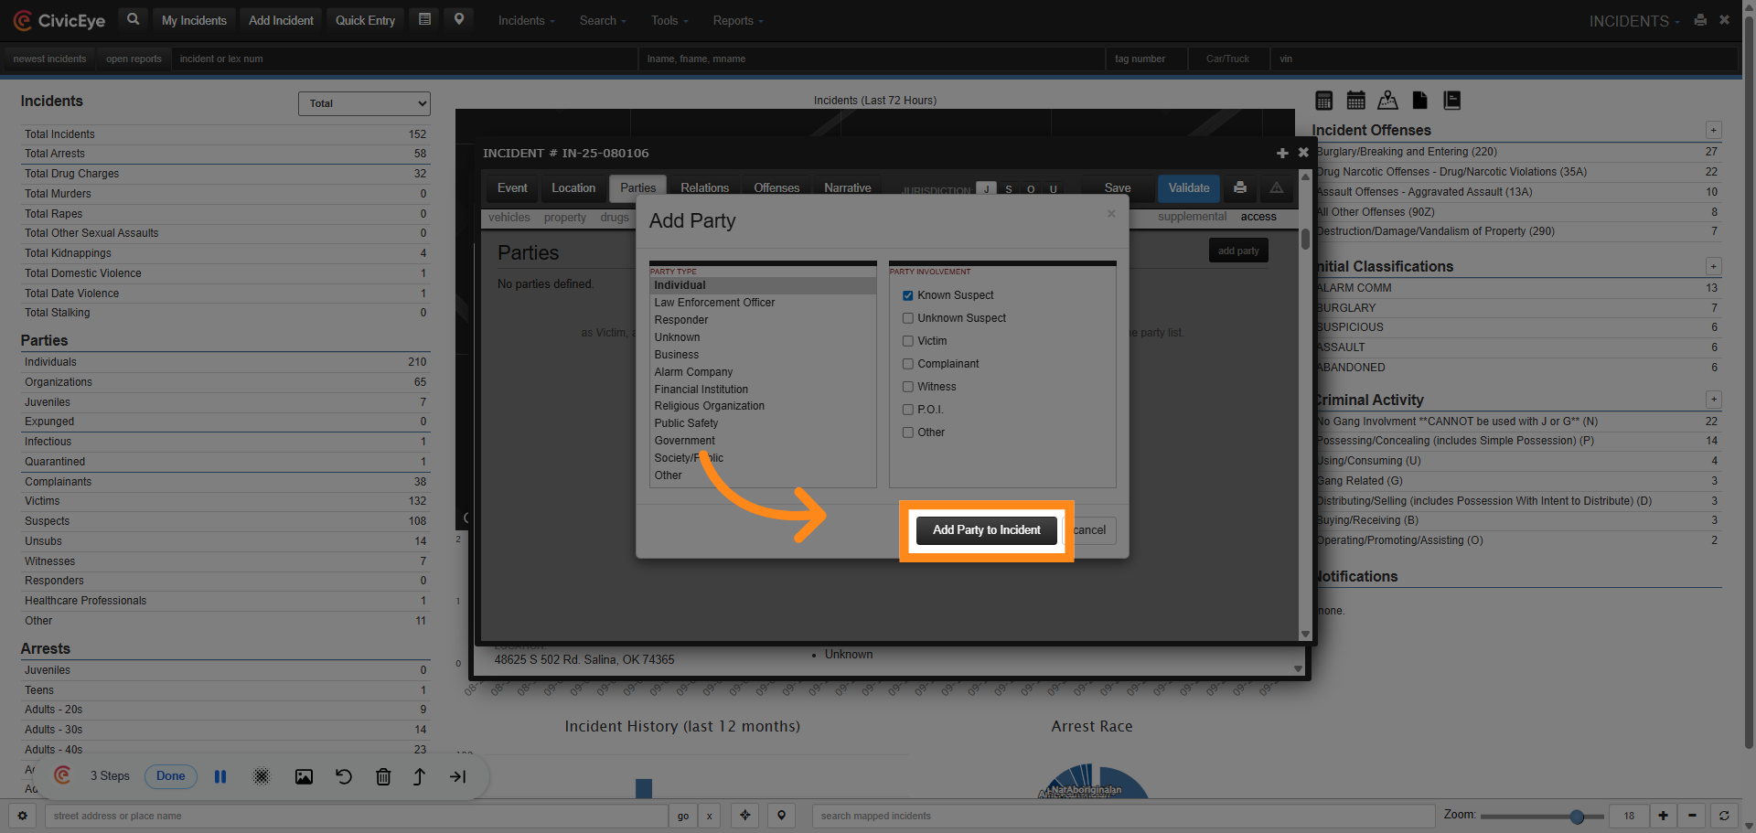Open the Tools menu dropdown
Image resolution: width=1756 pixels, height=833 pixels.
[x=669, y=20]
